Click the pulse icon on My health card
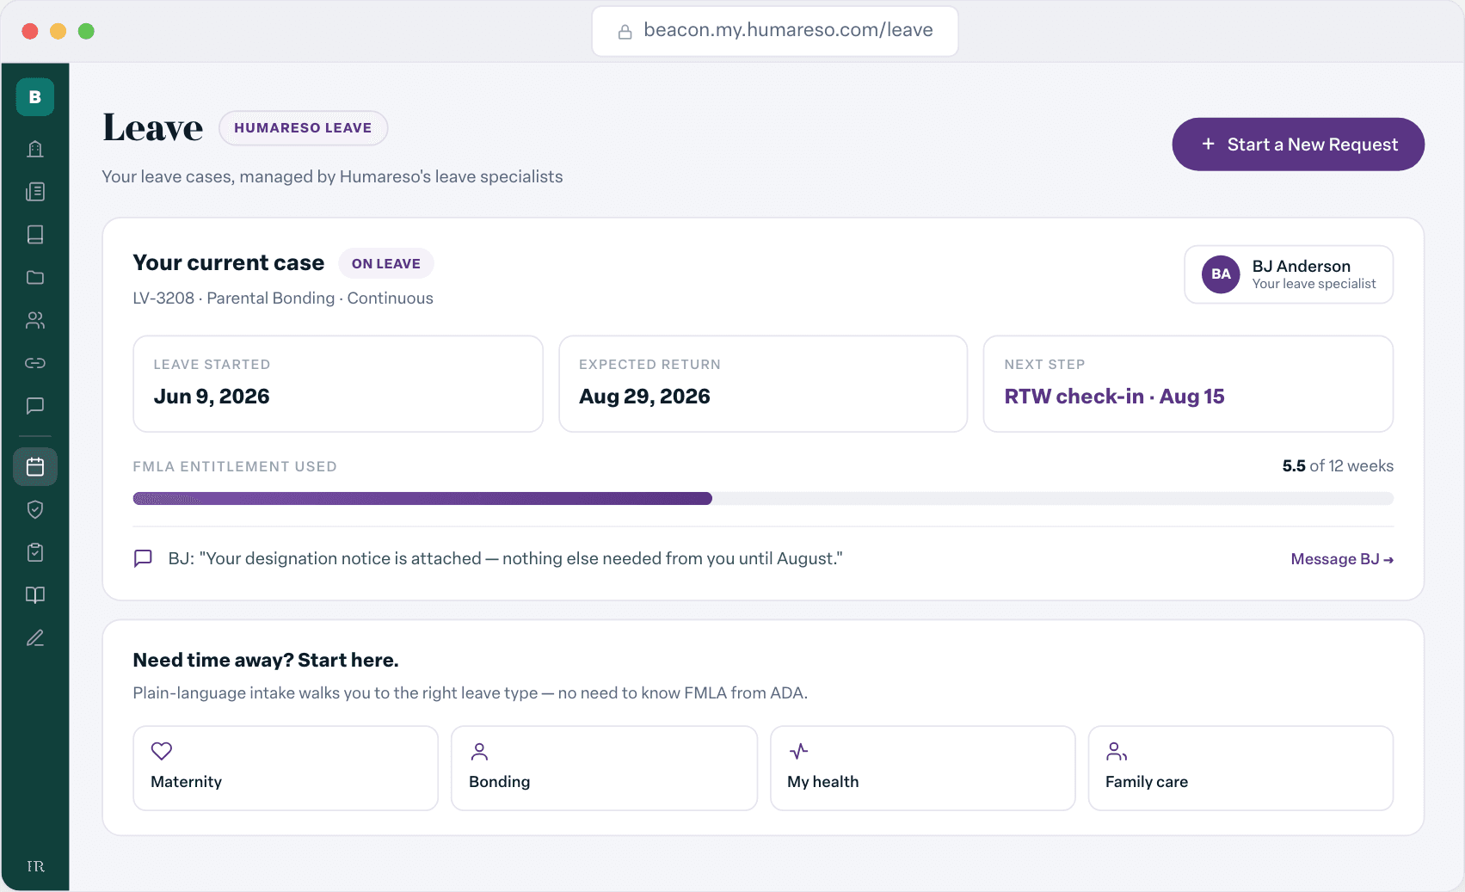Image resolution: width=1465 pixels, height=892 pixels. tap(799, 751)
